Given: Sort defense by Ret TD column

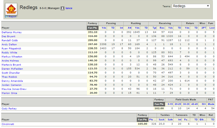Looking at the screenshot, I should tap(213, 120).
